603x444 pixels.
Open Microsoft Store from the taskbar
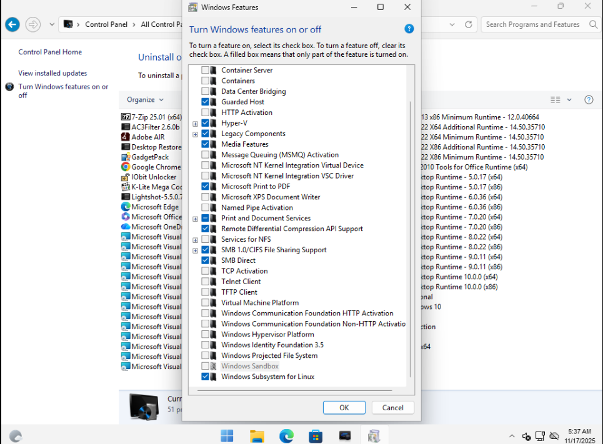(316, 435)
